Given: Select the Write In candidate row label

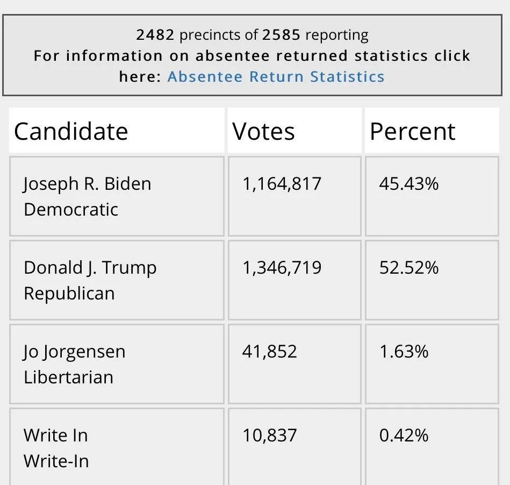Looking at the screenshot, I should [55, 435].
